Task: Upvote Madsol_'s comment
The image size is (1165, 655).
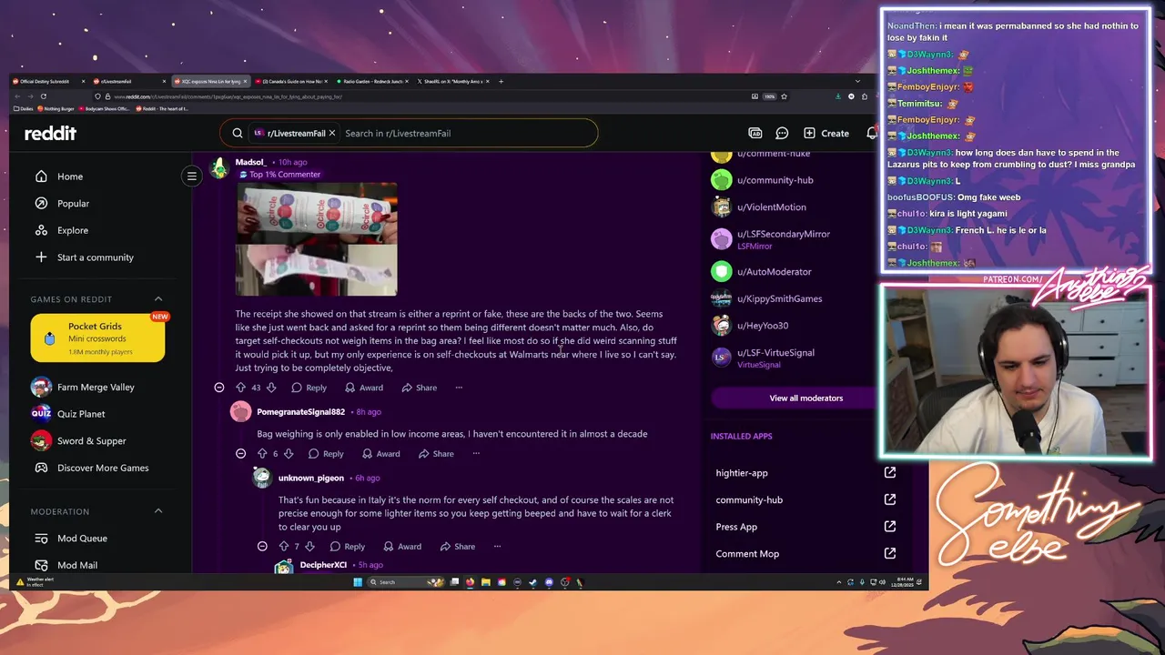Action: (x=240, y=388)
